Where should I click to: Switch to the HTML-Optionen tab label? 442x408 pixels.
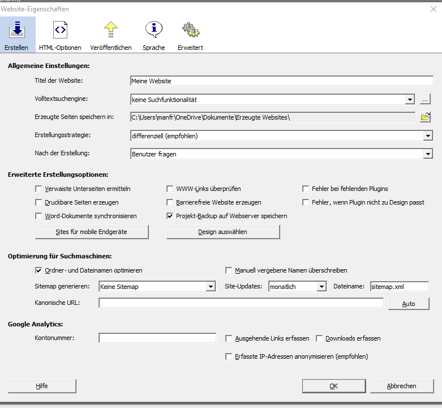(60, 48)
